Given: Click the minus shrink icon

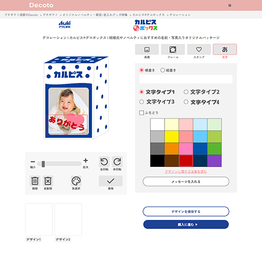Looking at the screenshot, I should (x=33, y=162).
